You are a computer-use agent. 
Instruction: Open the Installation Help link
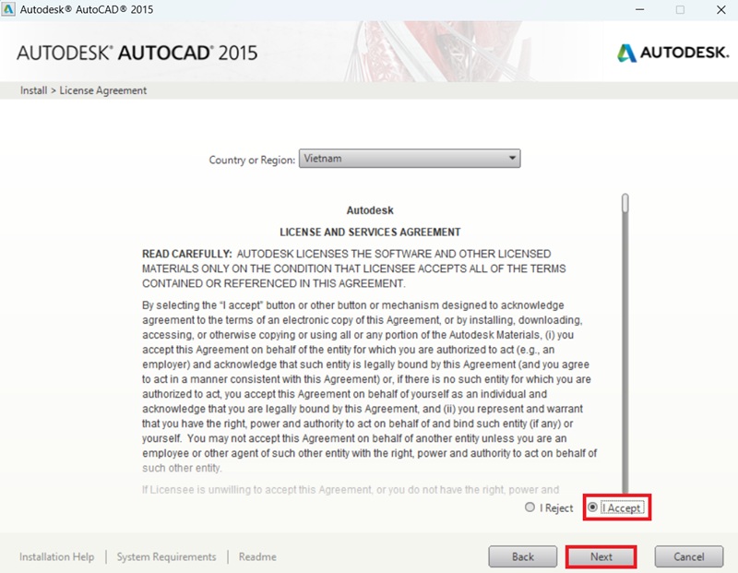click(57, 556)
